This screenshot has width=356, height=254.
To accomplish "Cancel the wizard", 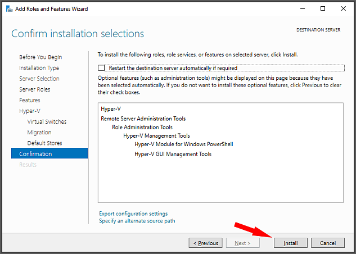I will pos(328,243).
